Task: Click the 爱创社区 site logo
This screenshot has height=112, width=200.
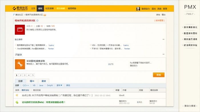Action: pyautogui.click(x=20, y=8)
